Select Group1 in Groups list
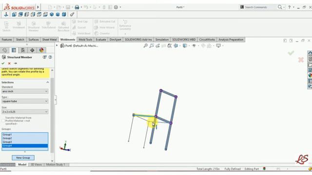312x175 pixels. (25, 135)
